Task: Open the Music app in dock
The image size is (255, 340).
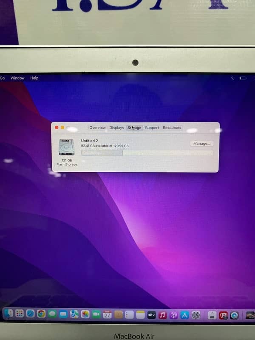Action: (x=162, y=315)
